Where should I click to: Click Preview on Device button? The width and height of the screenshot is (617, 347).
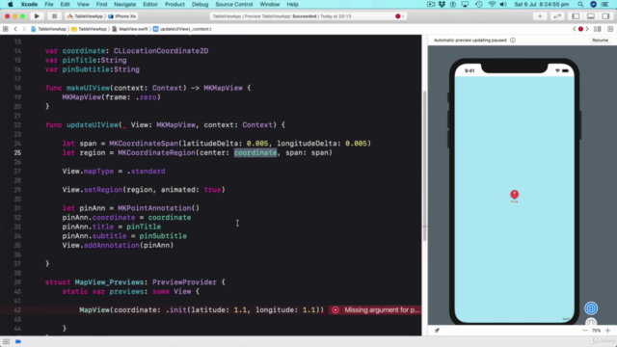tap(591, 323)
